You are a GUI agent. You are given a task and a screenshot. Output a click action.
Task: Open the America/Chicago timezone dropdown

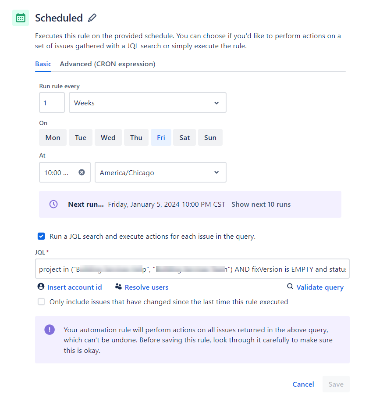[x=160, y=172]
